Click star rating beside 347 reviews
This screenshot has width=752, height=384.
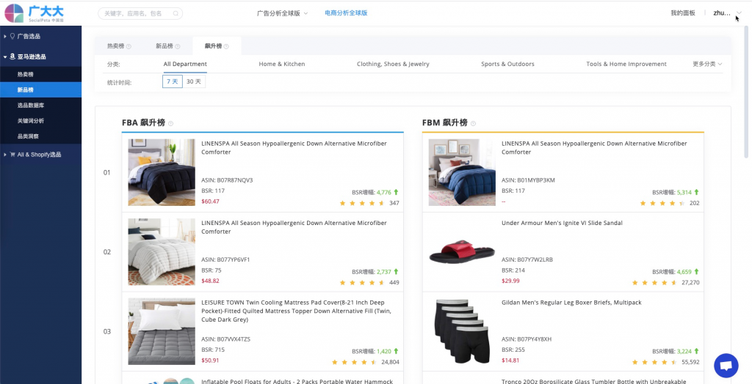click(x=362, y=203)
